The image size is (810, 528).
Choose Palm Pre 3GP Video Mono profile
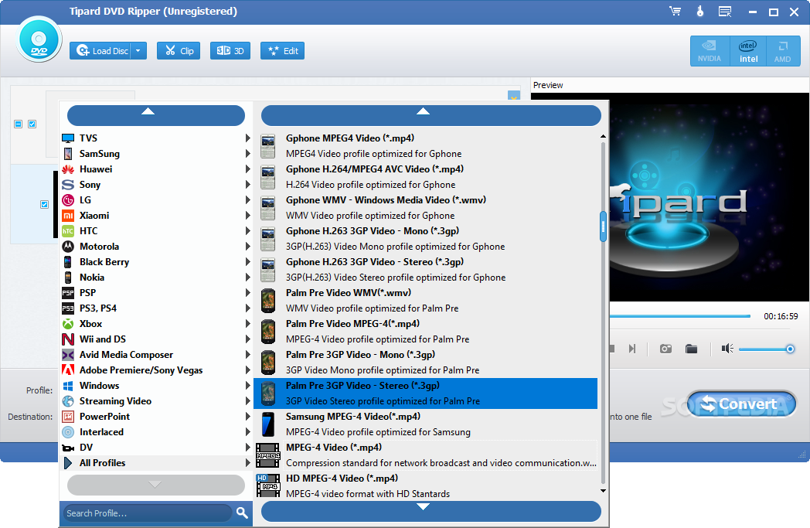[x=425, y=363]
